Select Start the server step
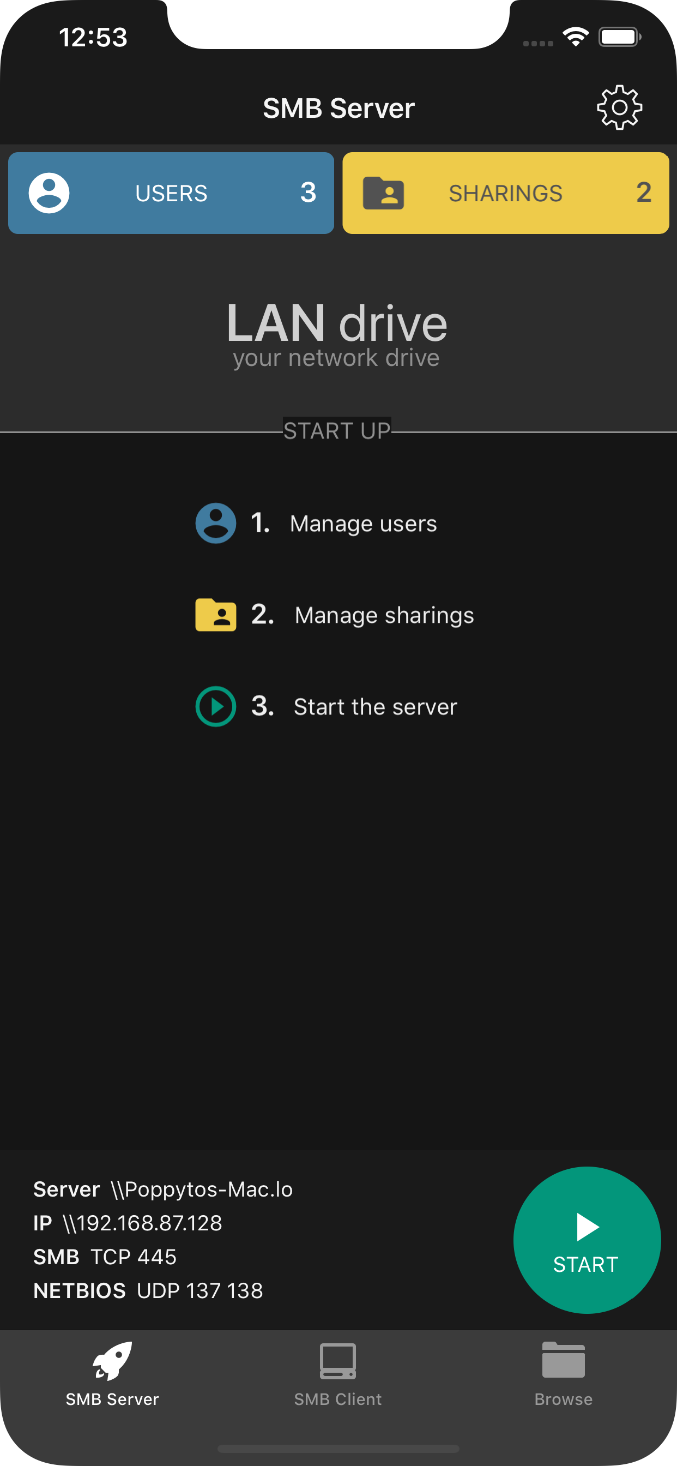 375,707
